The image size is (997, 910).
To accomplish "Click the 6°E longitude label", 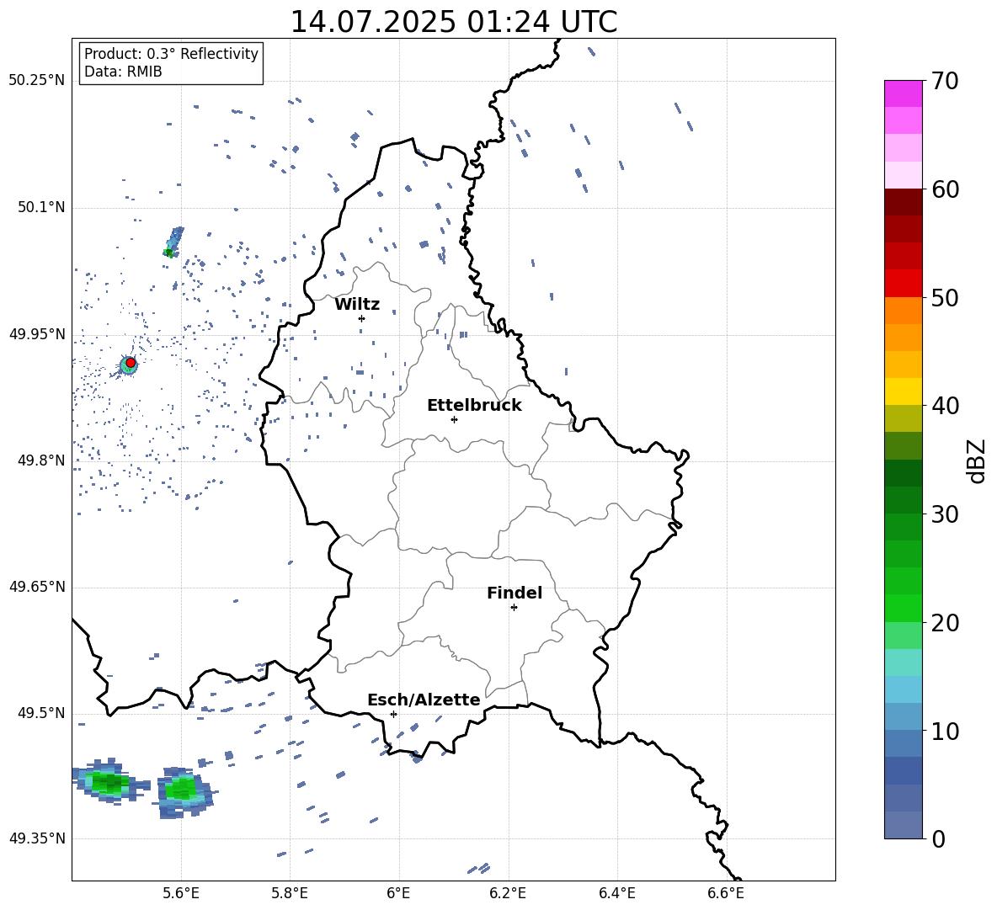I will (x=398, y=893).
